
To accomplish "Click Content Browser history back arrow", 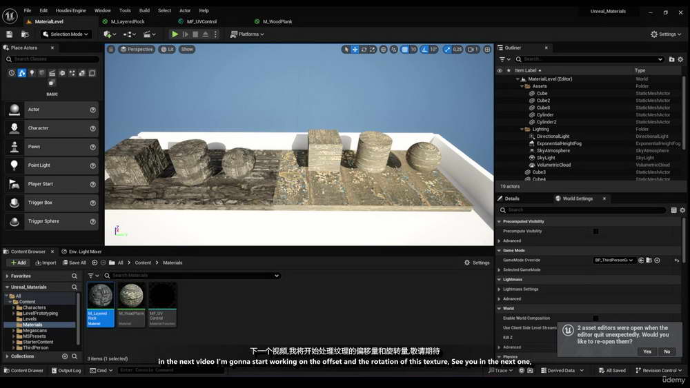I will pyautogui.click(x=95, y=263).
